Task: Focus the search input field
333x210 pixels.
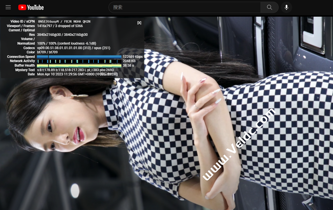Action: [x=185, y=7]
